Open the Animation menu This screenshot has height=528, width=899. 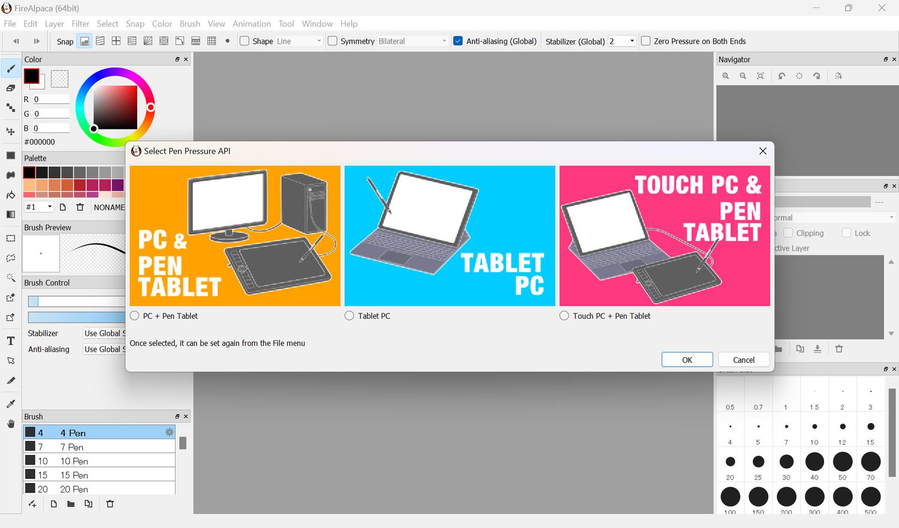tap(252, 24)
